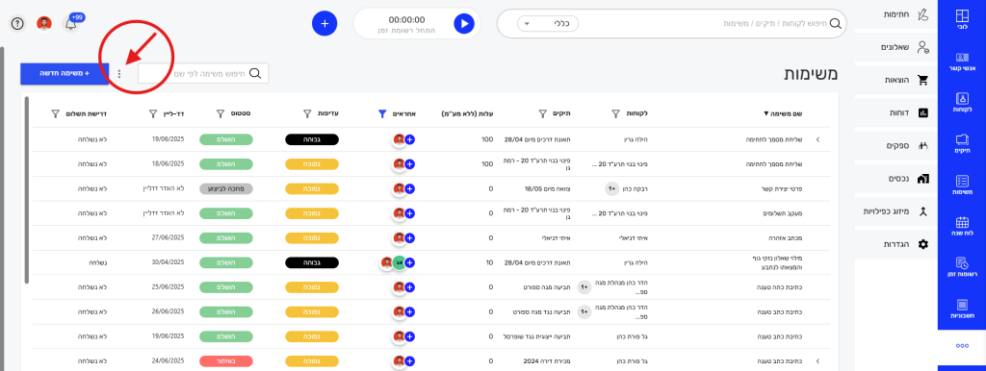Click the 00:00:00 timer display
This screenshot has width=986, height=371.
click(407, 19)
